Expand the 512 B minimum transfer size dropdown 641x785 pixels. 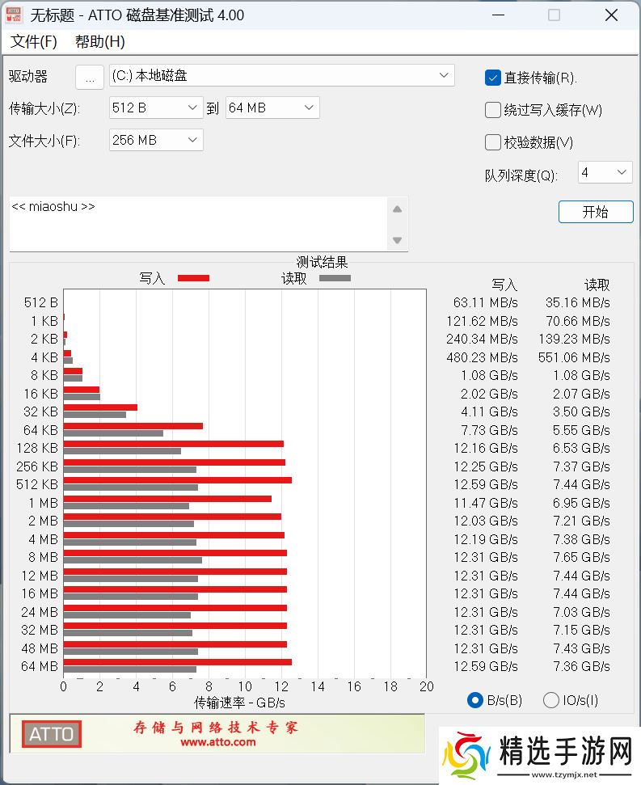[156, 108]
